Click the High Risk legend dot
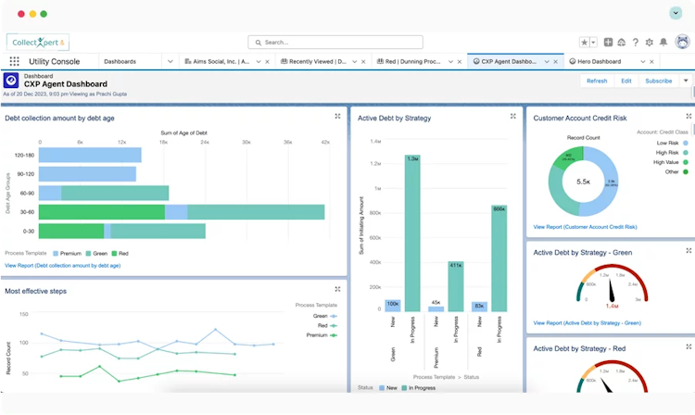 tap(685, 153)
